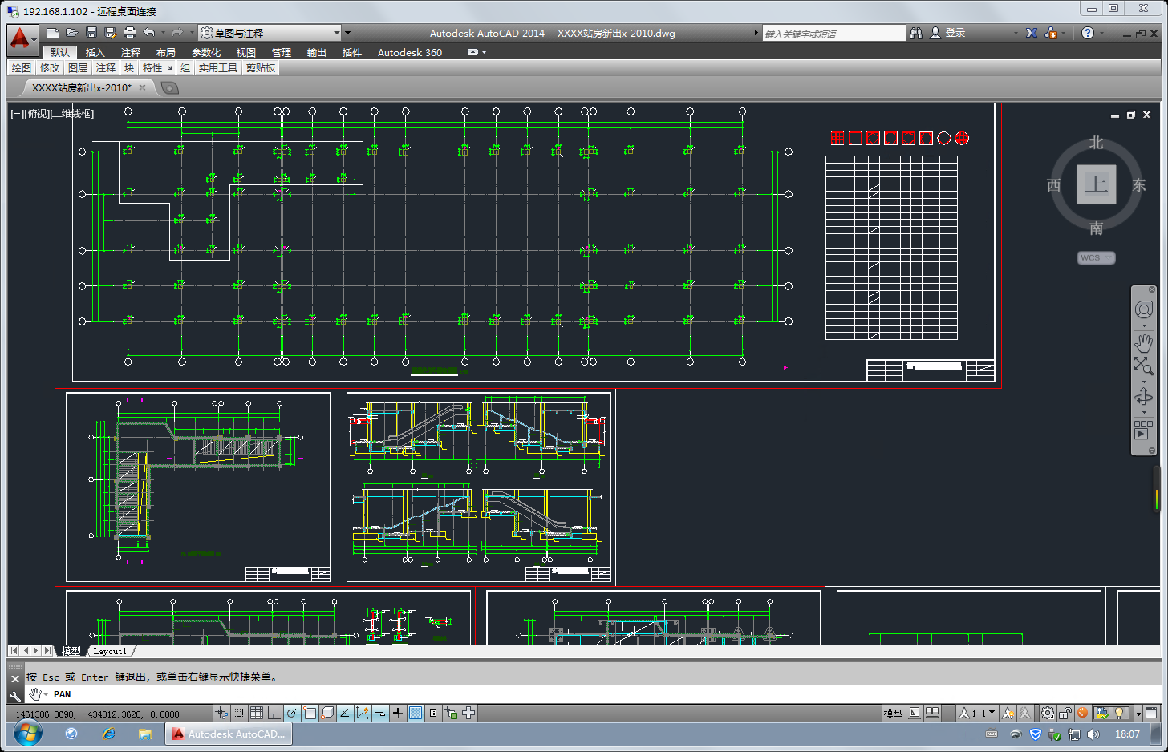Screen dimensions: 1168x752
Task: Click the viewport label 俯视
Action: [x=39, y=114]
